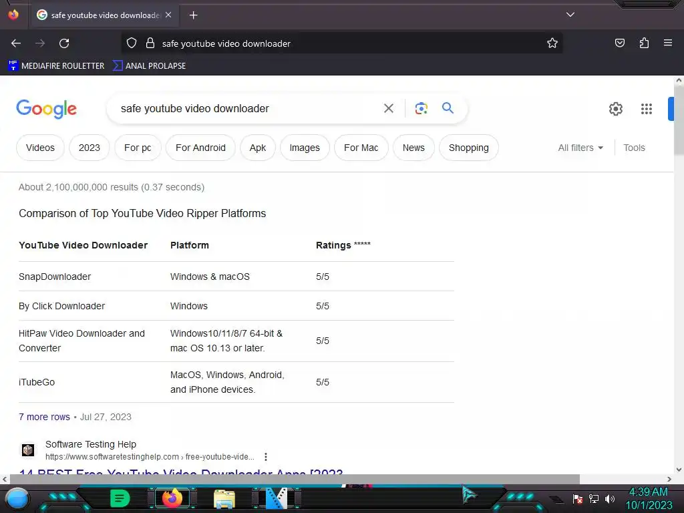Filter results by Videos
The height and width of the screenshot is (513, 684).
(x=40, y=148)
